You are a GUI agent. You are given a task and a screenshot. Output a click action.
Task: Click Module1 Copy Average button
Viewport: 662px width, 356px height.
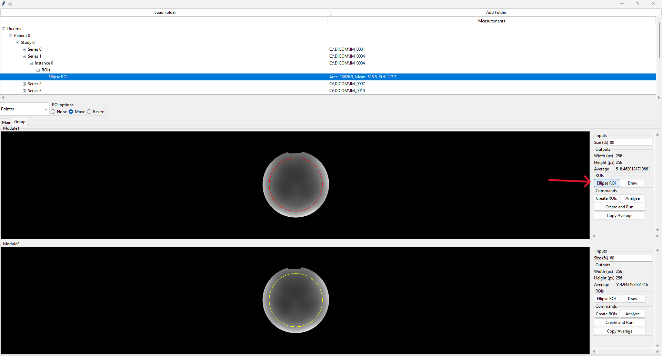pyautogui.click(x=619, y=216)
